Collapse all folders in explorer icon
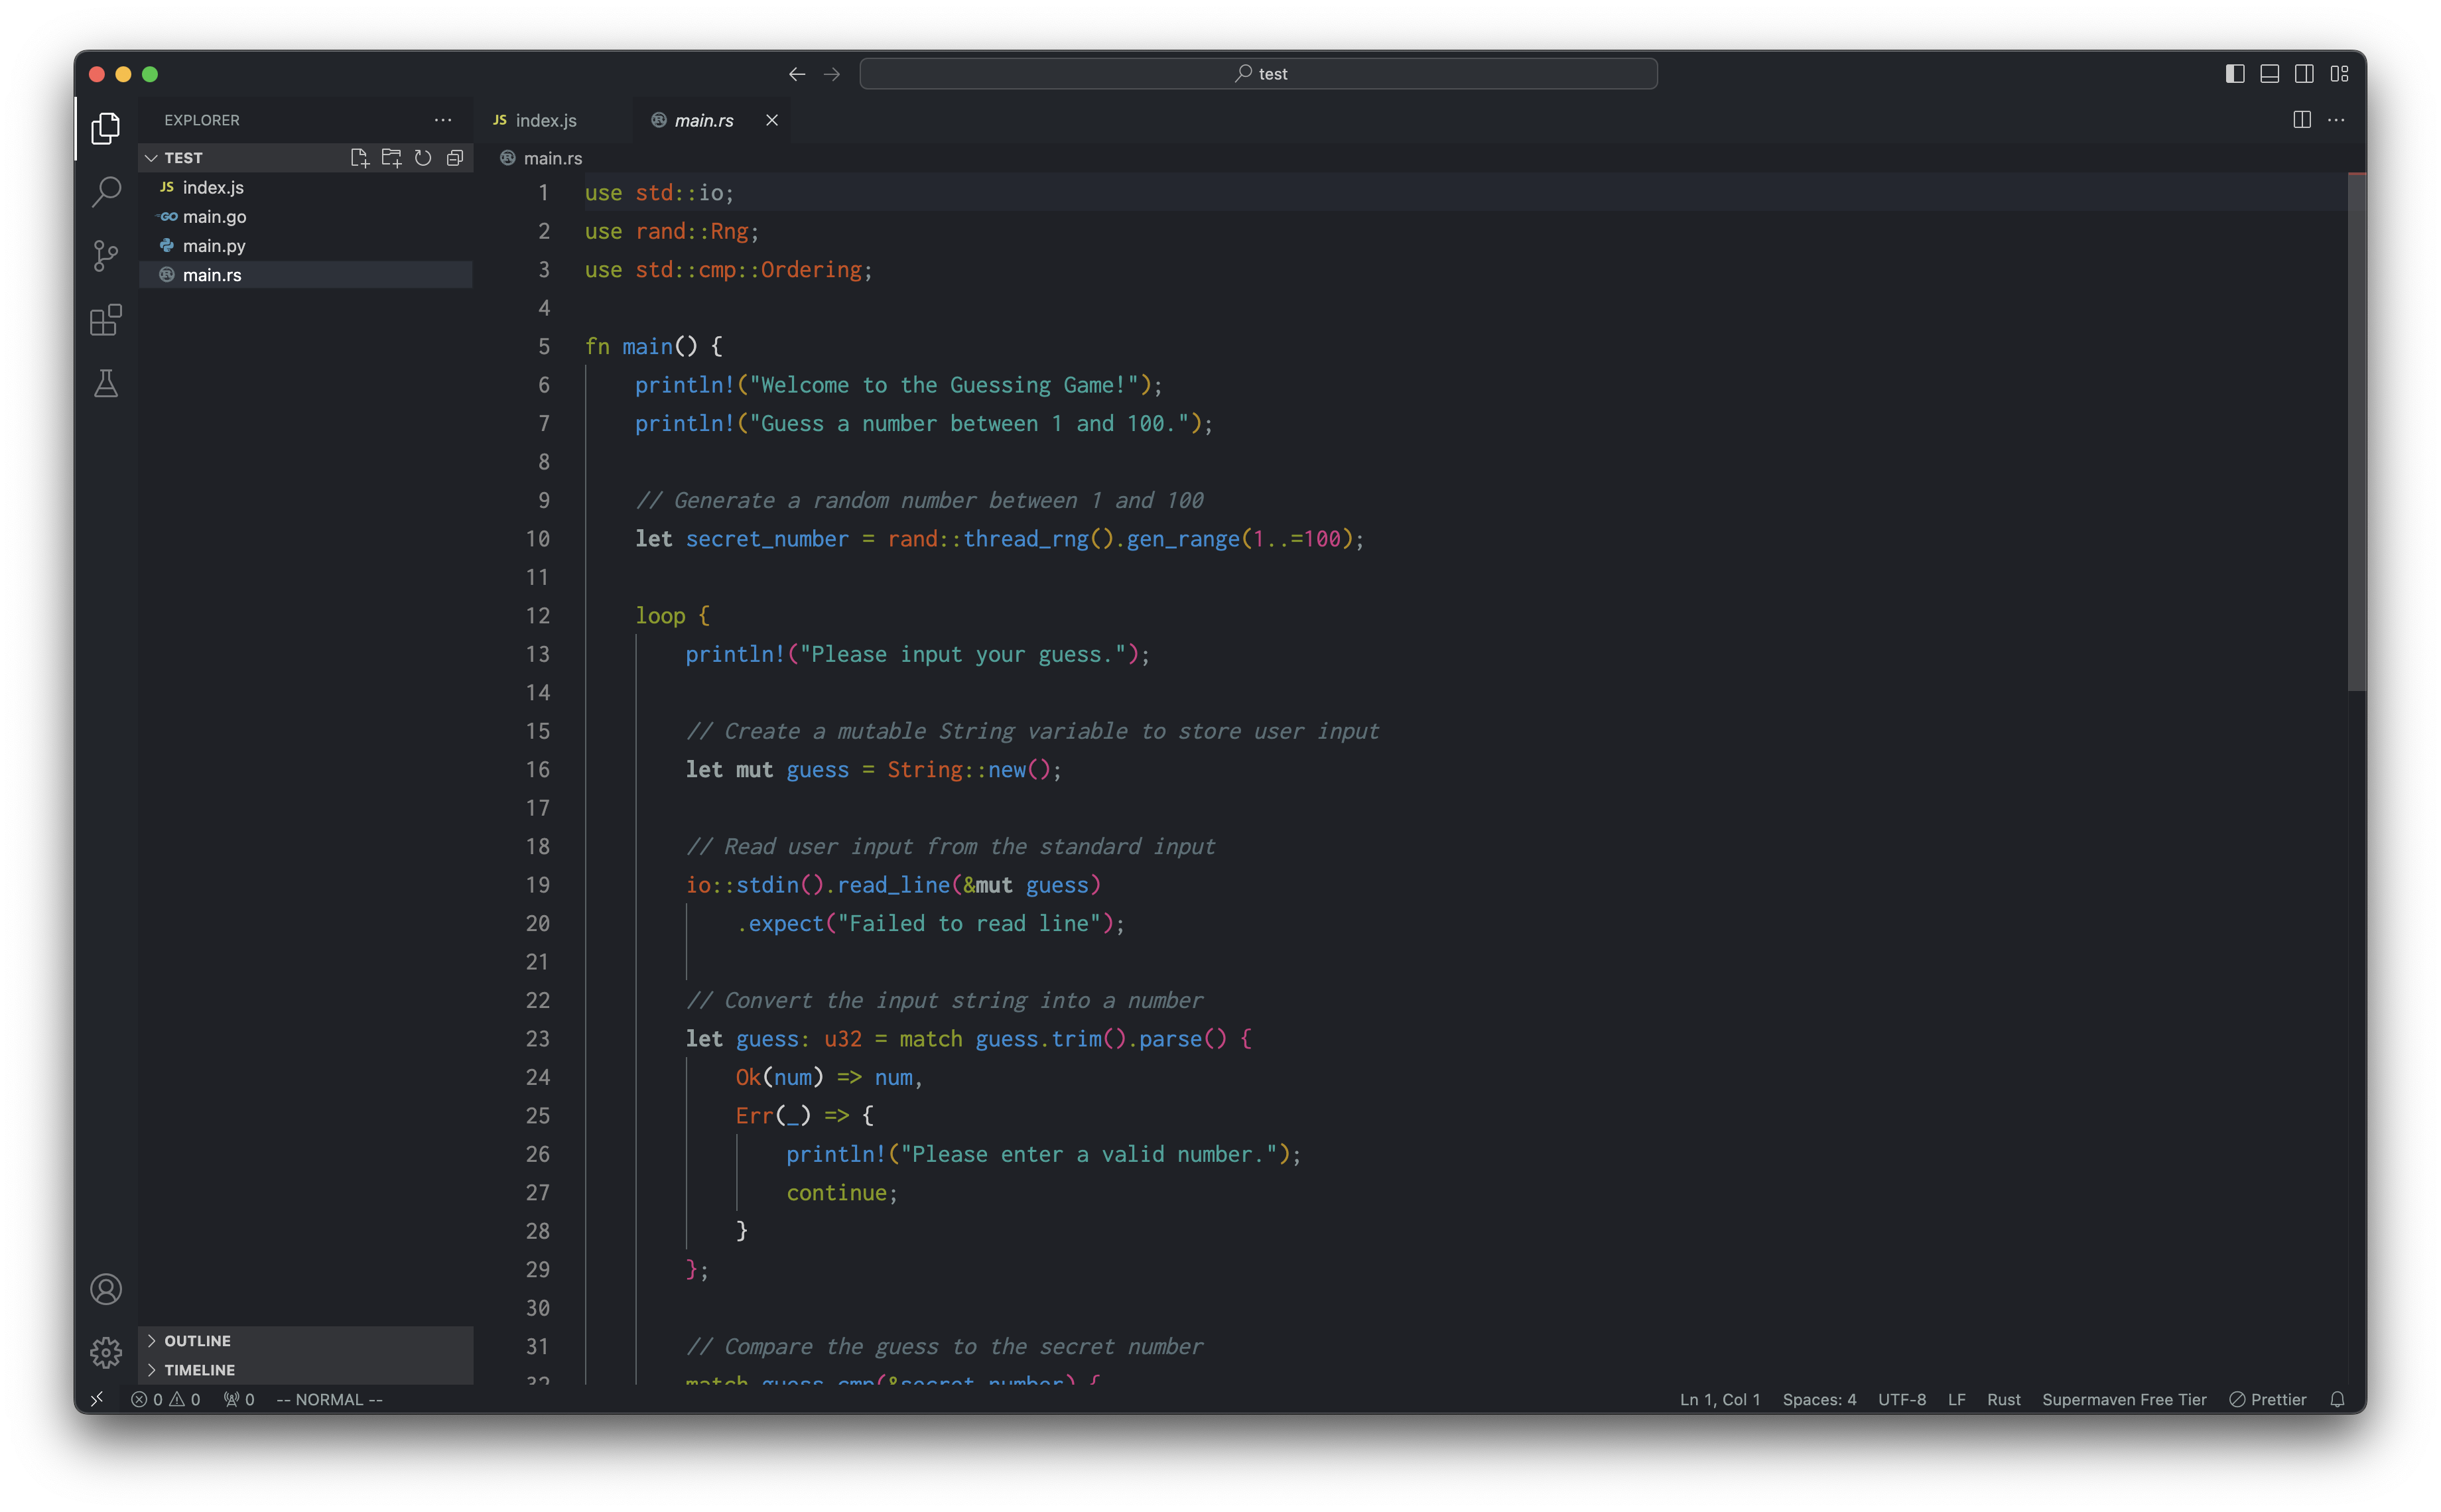 click(x=455, y=158)
